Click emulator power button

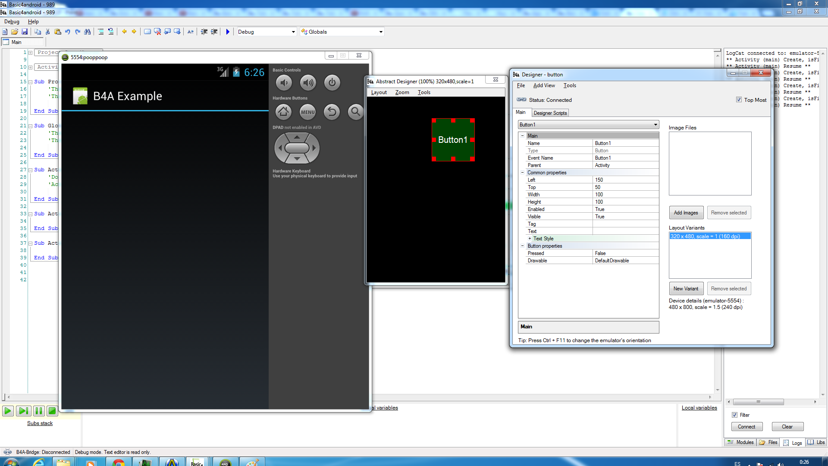pyautogui.click(x=332, y=83)
